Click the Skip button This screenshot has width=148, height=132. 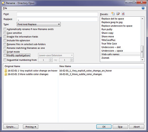[x=120, y=127]
